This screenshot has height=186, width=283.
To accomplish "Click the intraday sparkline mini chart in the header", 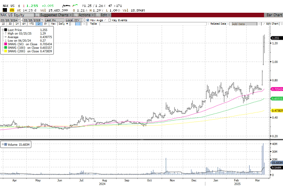I will pos(70,6).
